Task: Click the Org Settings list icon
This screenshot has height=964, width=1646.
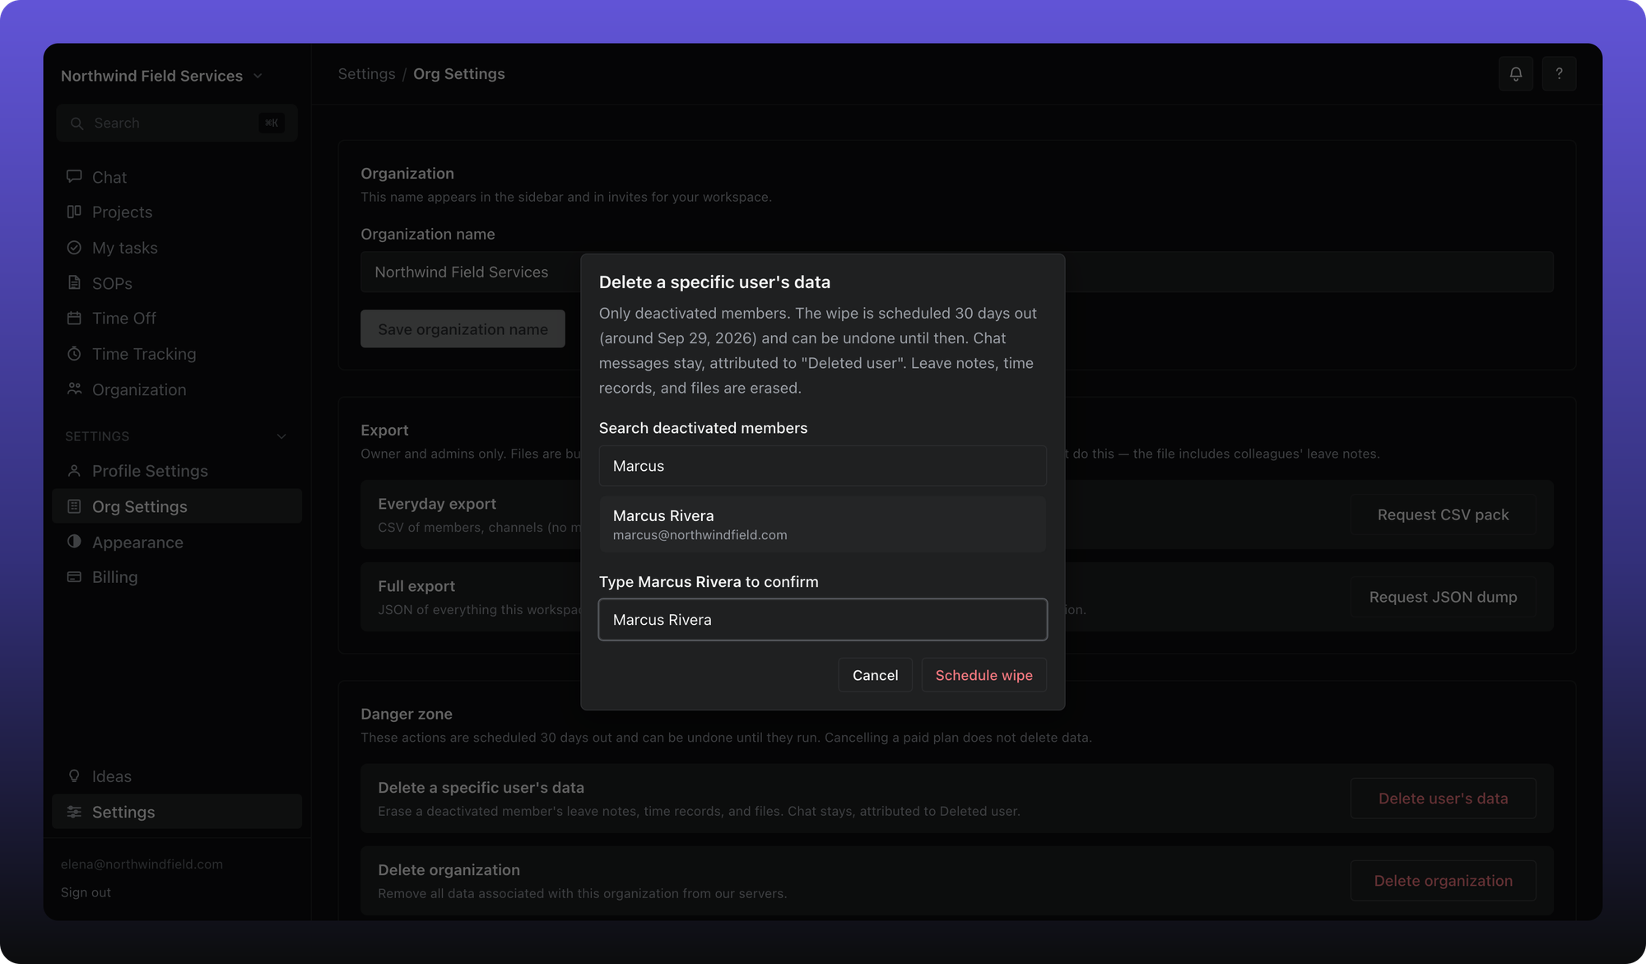Action: tap(74, 506)
